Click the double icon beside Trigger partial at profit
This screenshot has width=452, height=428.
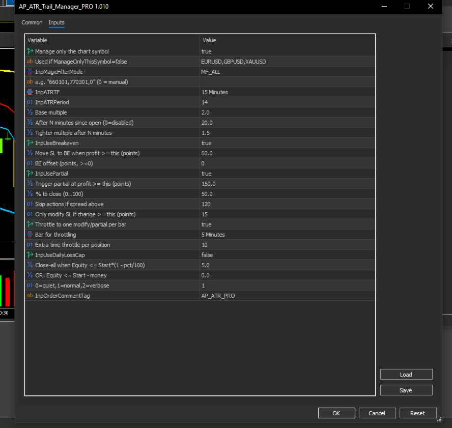[30, 184]
